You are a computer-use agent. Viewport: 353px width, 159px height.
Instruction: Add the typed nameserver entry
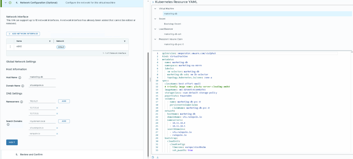[x=64, y=101]
